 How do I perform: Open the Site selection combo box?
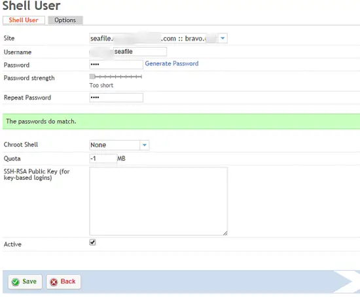tap(158, 38)
